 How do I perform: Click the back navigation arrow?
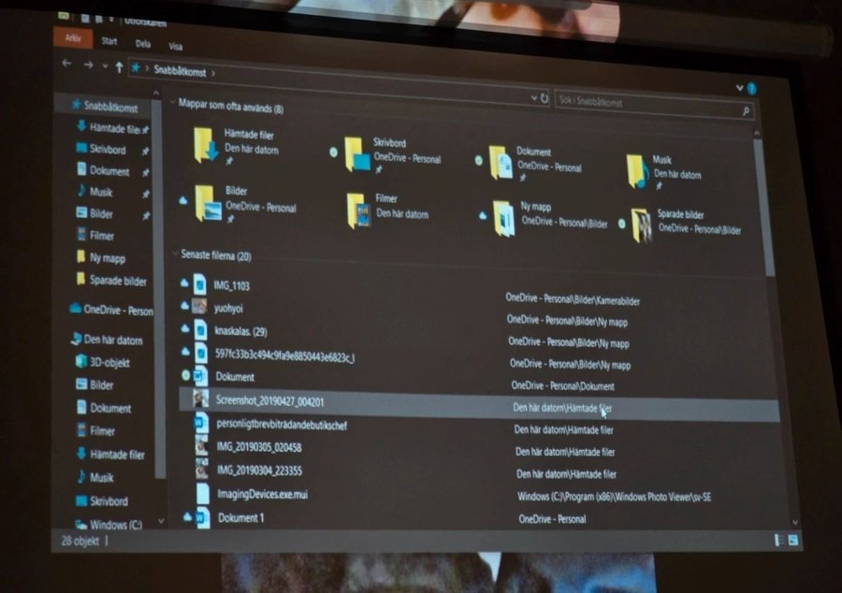click(x=66, y=64)
